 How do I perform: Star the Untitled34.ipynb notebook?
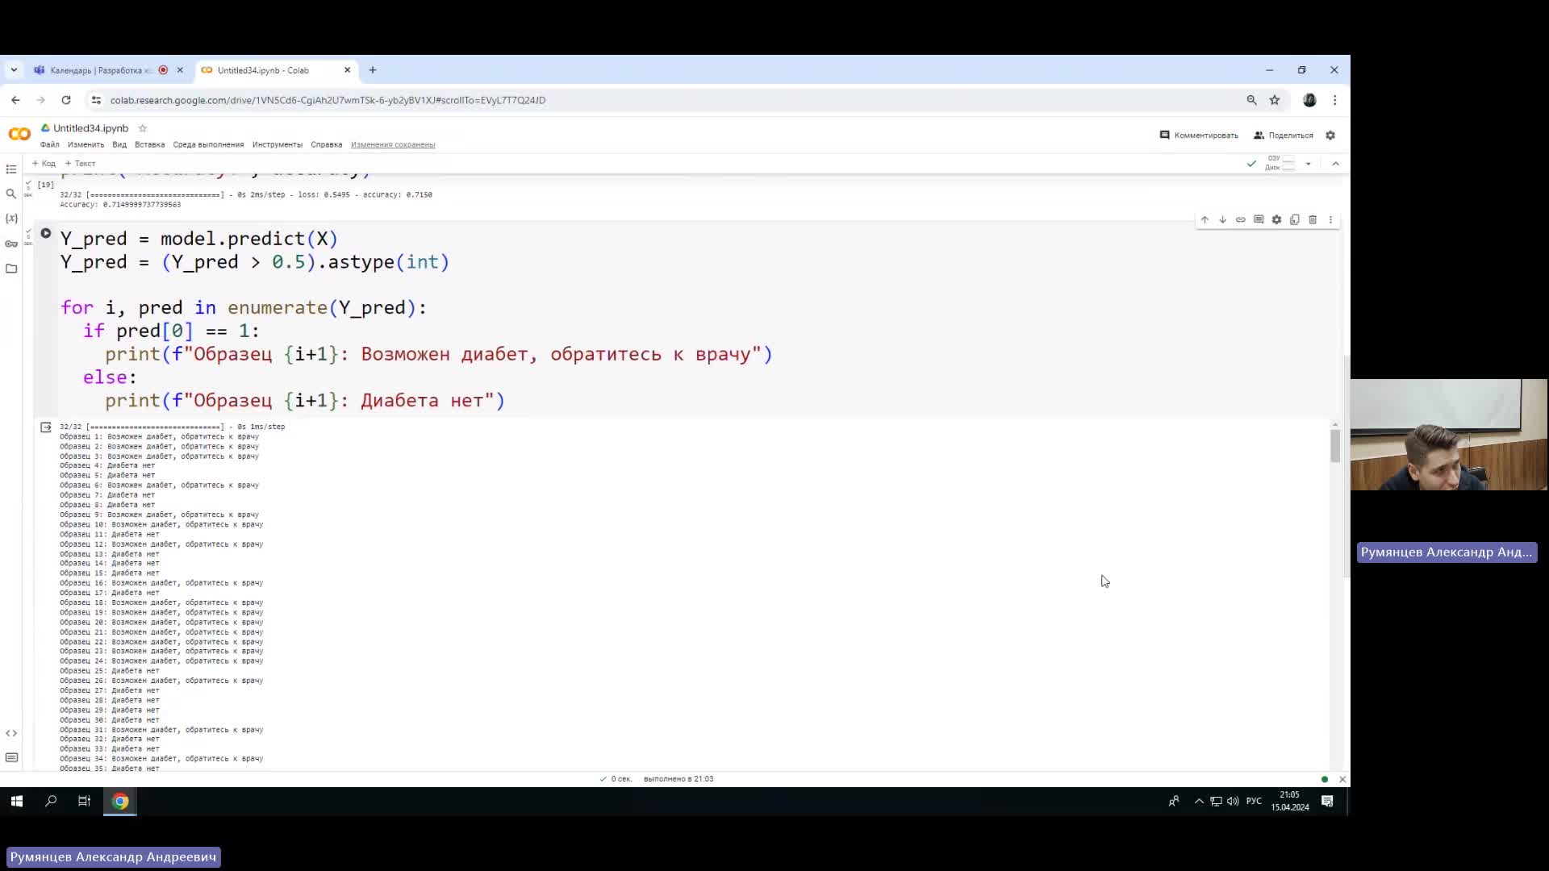(x=143, y=128)
